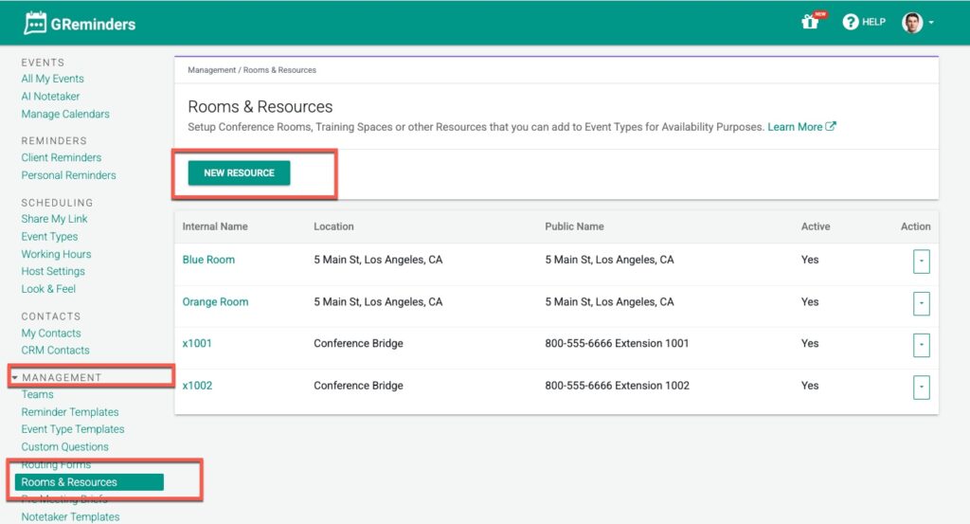Viewport: 970px width, 524px height.
Task: Open Action dropdown for Blue Room
Action: (921, 262)
